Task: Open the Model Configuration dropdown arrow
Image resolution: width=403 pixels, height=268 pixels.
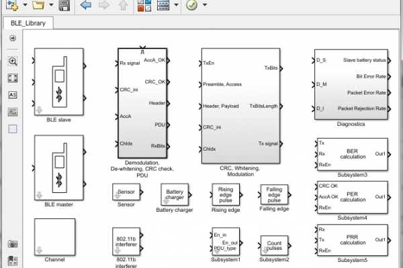Action: click(176, 6)
